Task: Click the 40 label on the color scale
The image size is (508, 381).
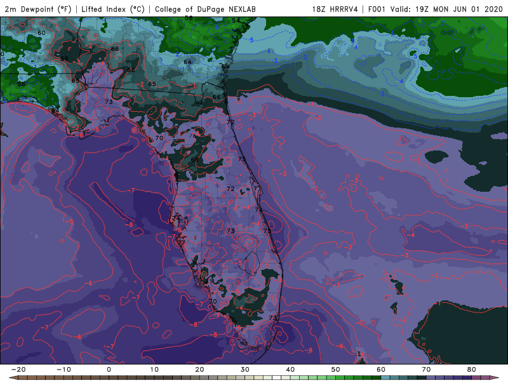Action: 290,370
